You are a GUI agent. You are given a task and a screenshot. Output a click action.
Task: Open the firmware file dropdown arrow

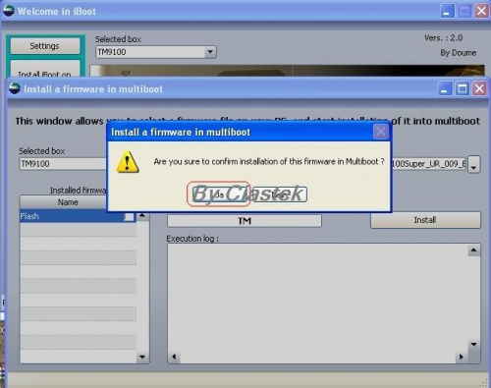pos(474,164)
